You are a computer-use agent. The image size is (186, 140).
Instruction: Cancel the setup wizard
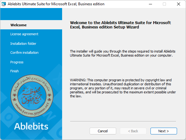(103, 131)
